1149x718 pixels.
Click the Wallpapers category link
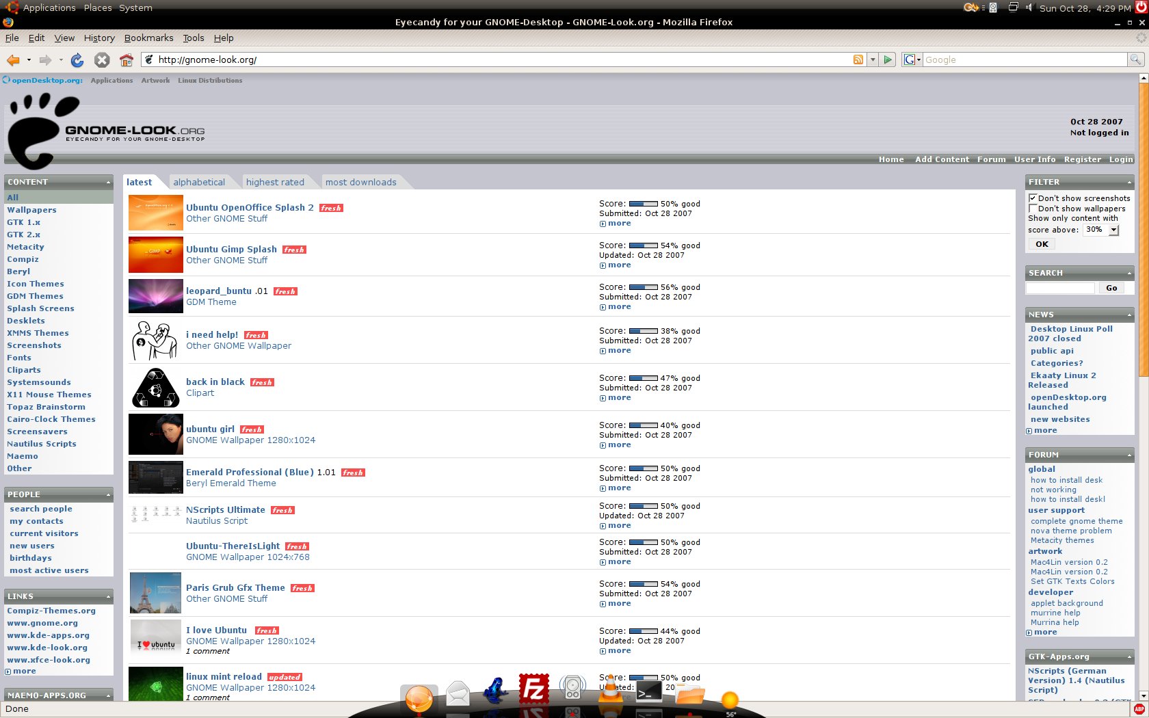(x=31, y=210)
